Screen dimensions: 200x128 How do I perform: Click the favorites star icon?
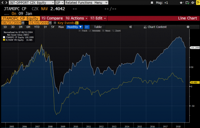click(x=181, y=3)
